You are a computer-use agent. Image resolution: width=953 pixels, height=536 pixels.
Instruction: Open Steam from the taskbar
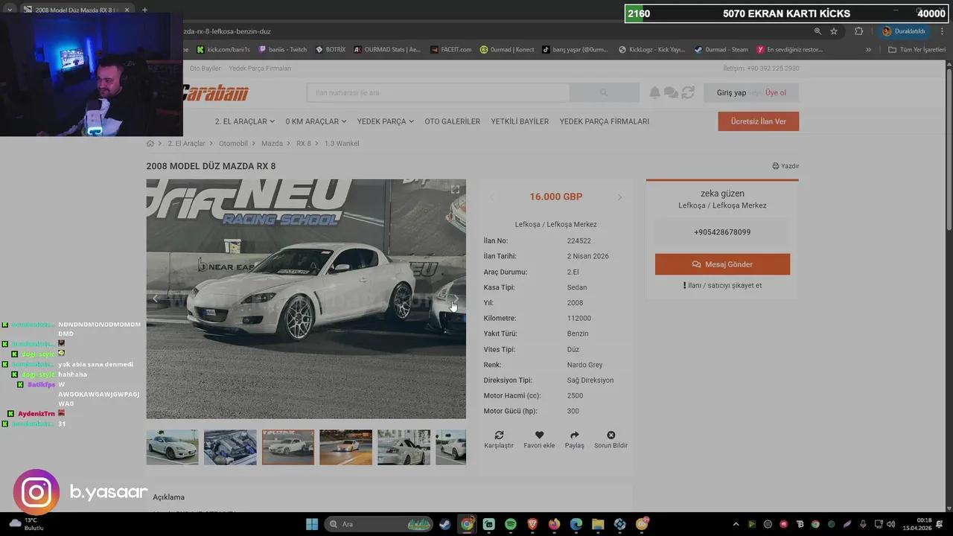click(x=444, y=524)
